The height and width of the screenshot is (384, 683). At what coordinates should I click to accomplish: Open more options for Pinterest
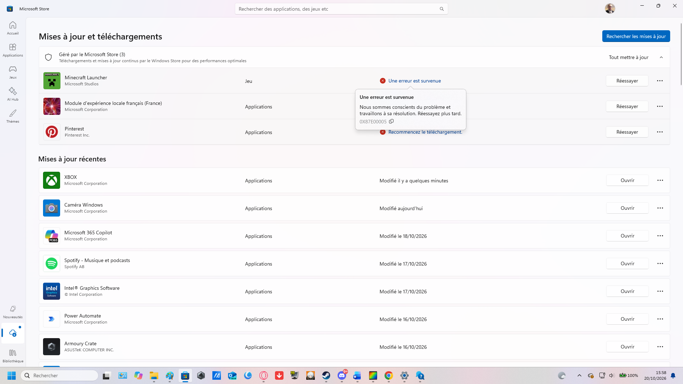tap(660, 132)
